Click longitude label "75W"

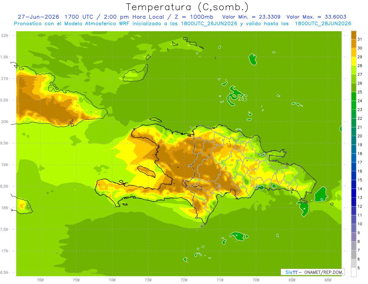[76, 280]
